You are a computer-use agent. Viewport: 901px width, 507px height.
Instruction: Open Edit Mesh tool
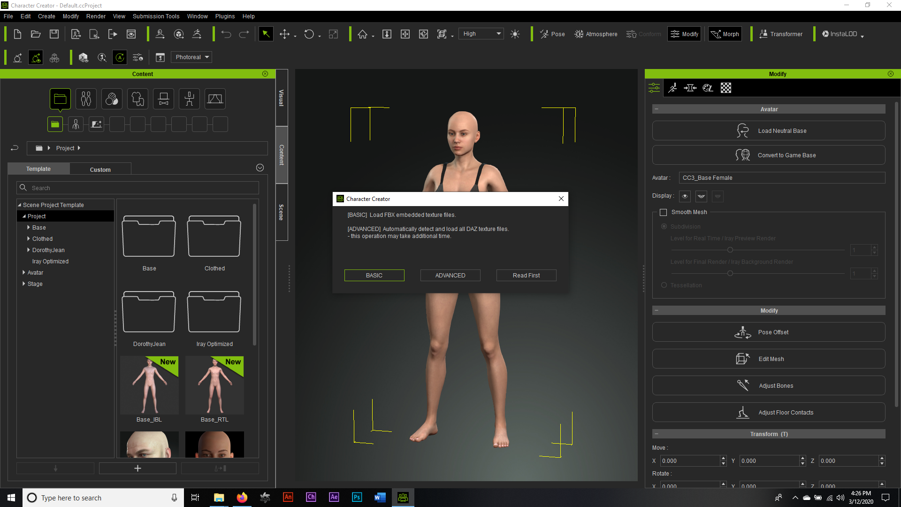(x=769, y=359)
